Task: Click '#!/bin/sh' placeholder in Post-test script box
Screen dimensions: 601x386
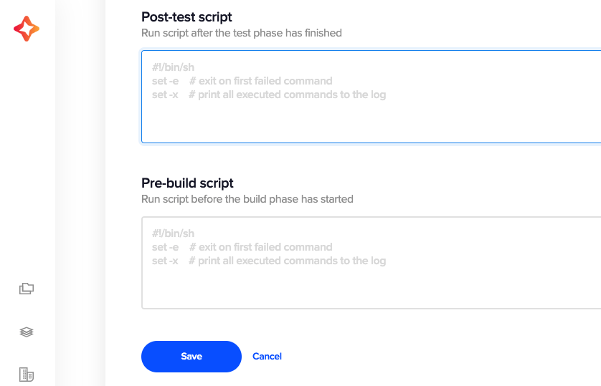Action: (174, 67)
